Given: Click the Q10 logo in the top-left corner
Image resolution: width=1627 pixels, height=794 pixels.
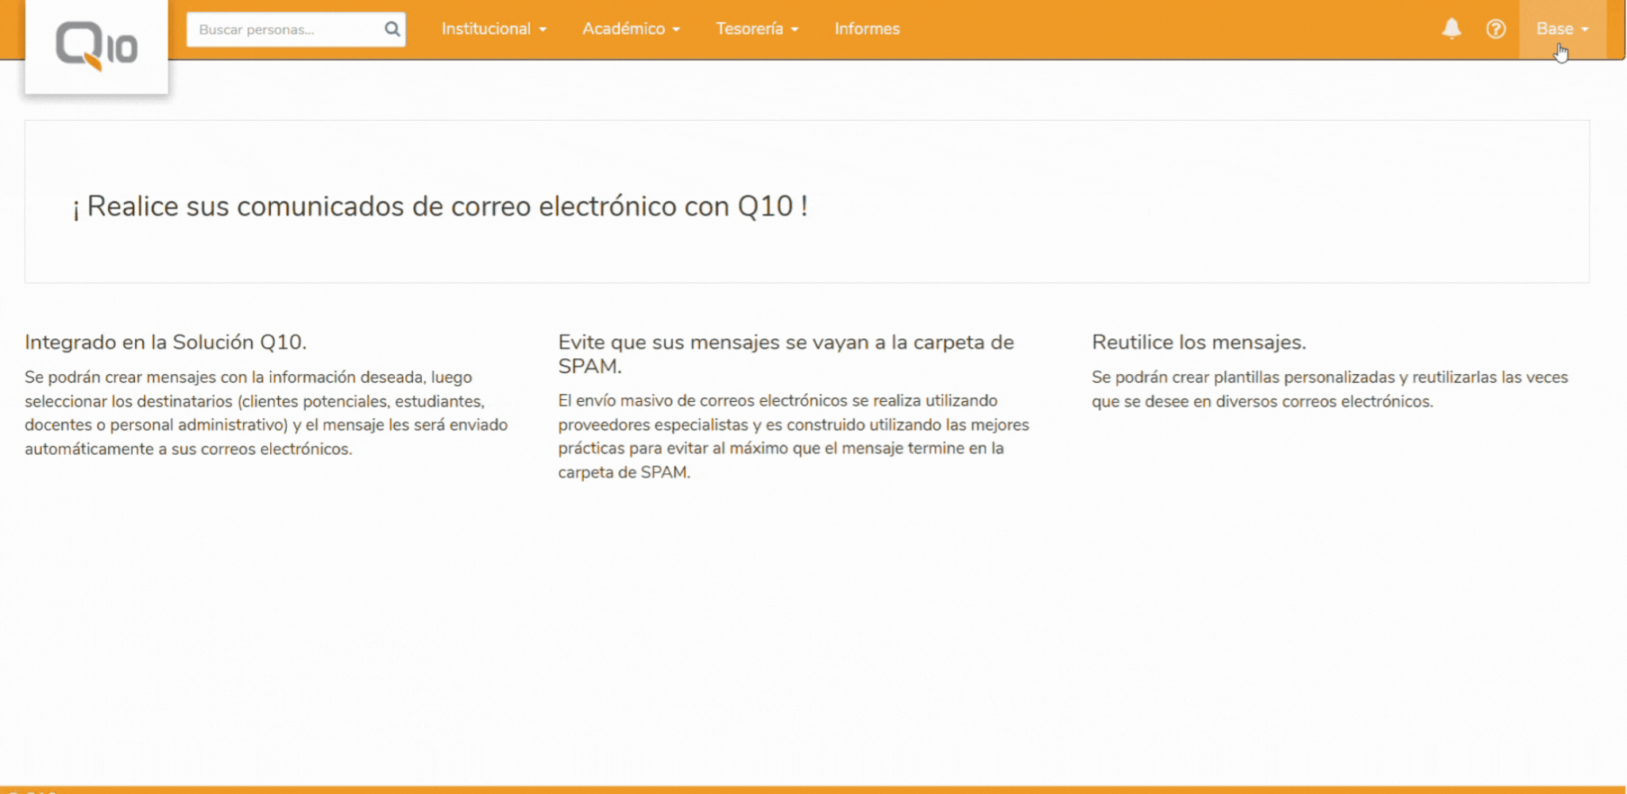Looking at the screenshot, I should [x=95, y=46].
